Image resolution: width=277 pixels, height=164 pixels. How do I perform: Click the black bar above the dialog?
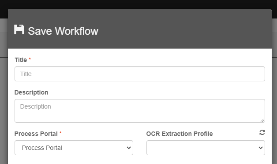coord(138,4)
